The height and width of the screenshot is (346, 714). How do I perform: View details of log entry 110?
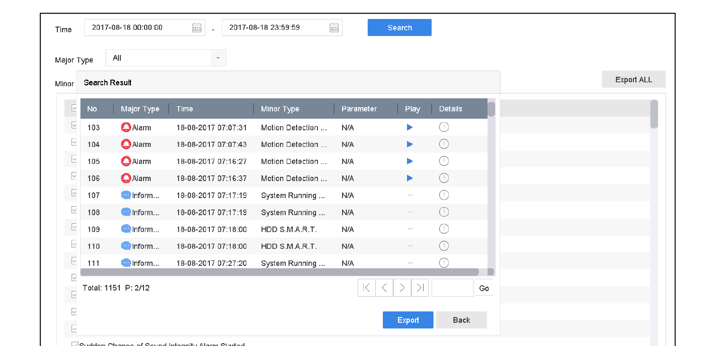pos(444,246)
